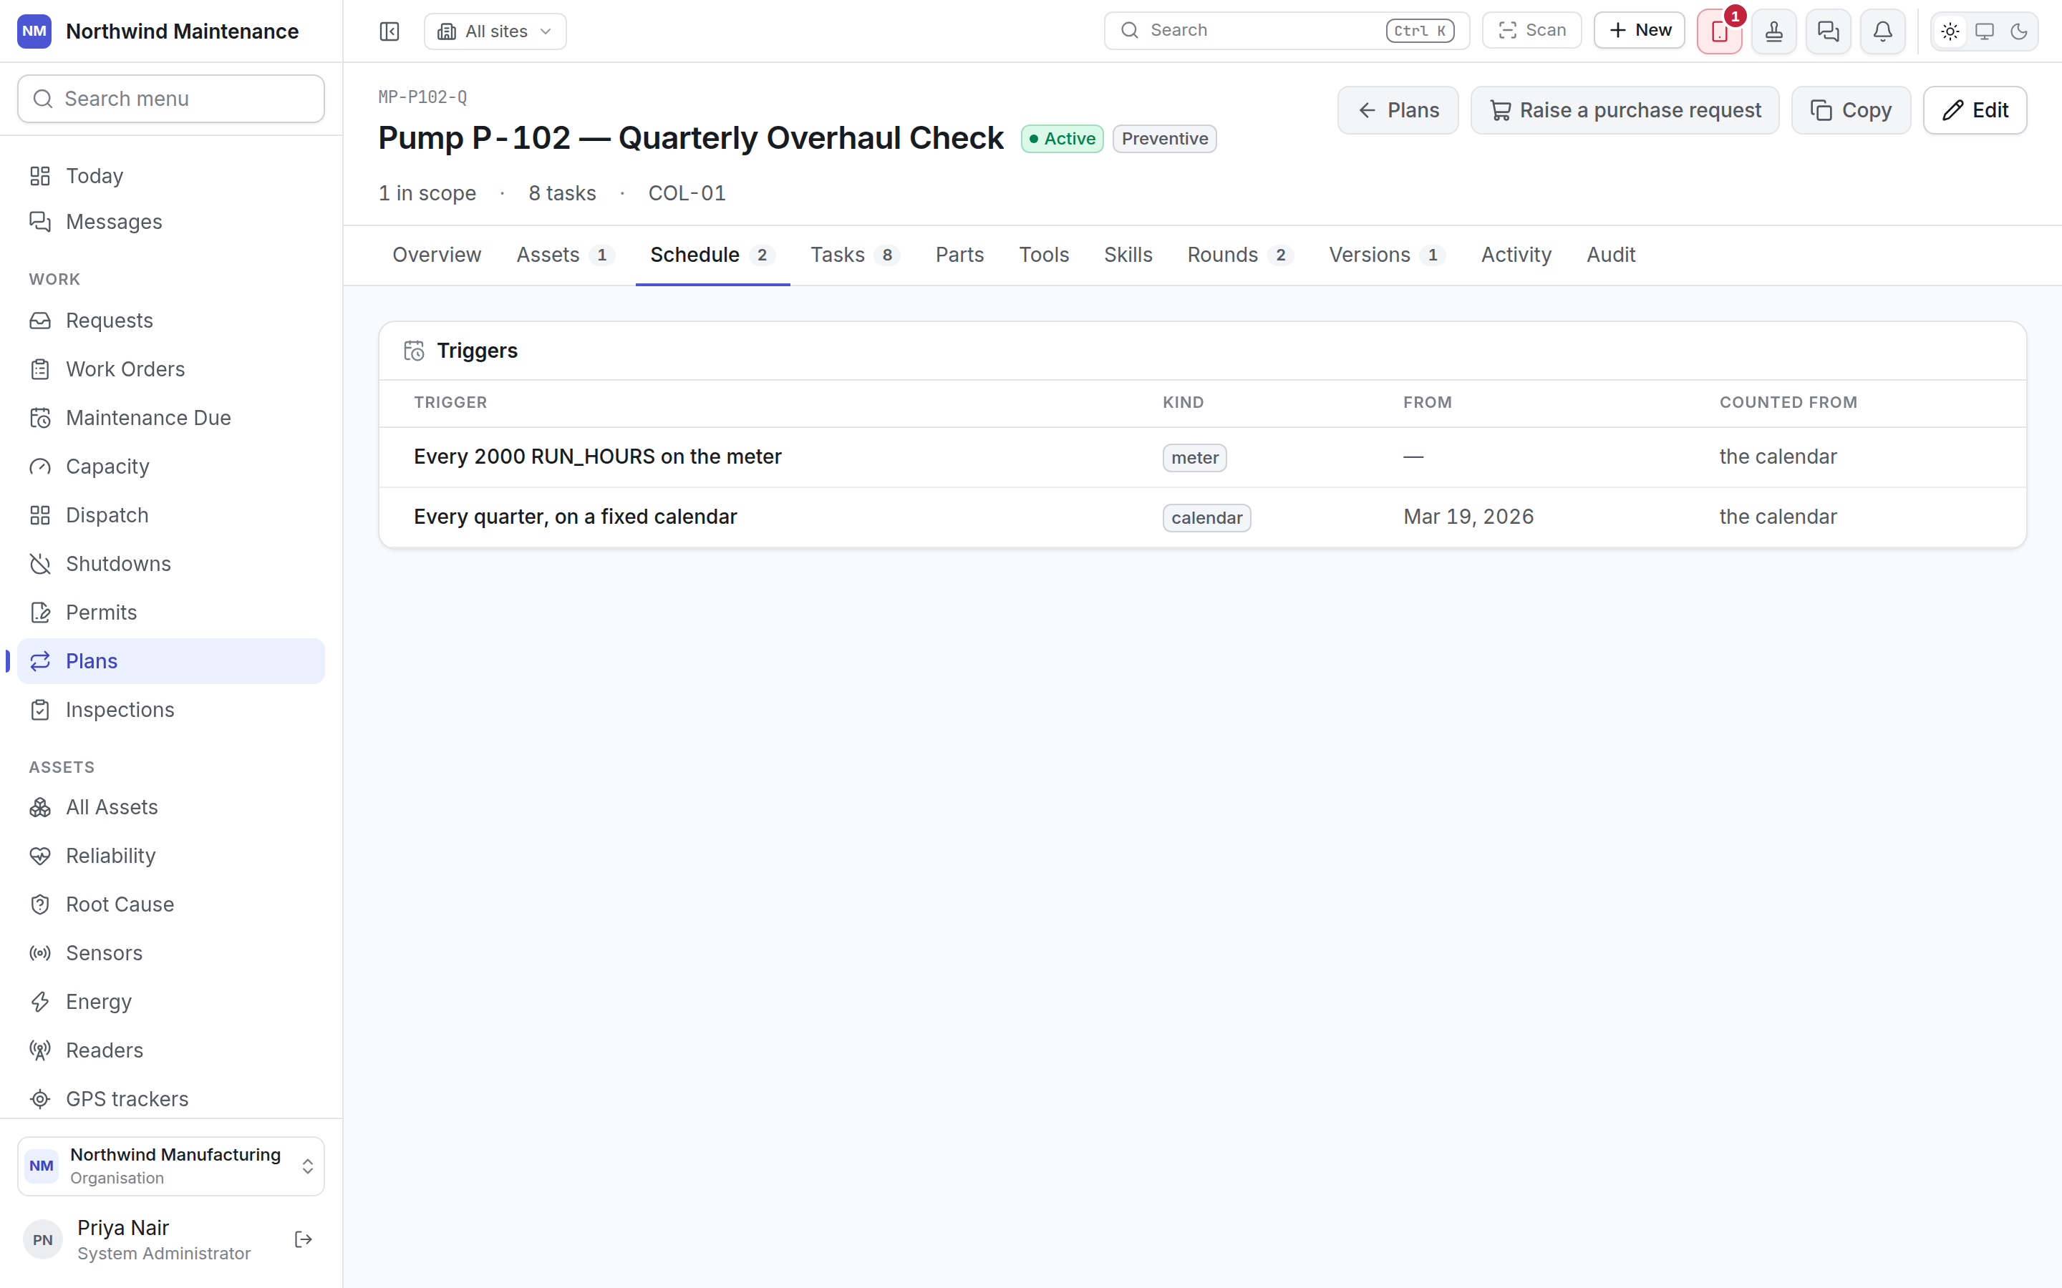This screenshot has width=2062, height=1288.
Task: Collapse the sidebar panel icon
Action: pos(389,31)
